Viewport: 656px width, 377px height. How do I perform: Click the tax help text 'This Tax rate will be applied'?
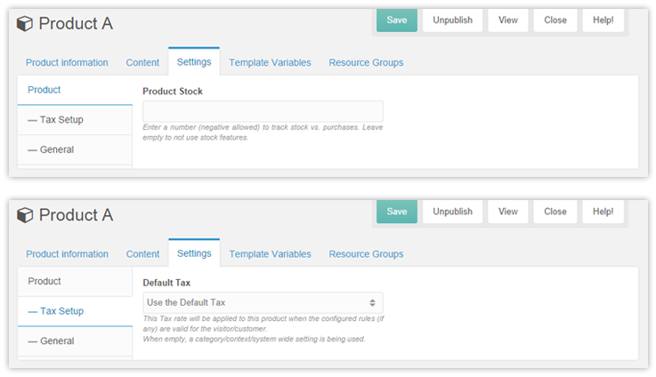pos(263,328)
